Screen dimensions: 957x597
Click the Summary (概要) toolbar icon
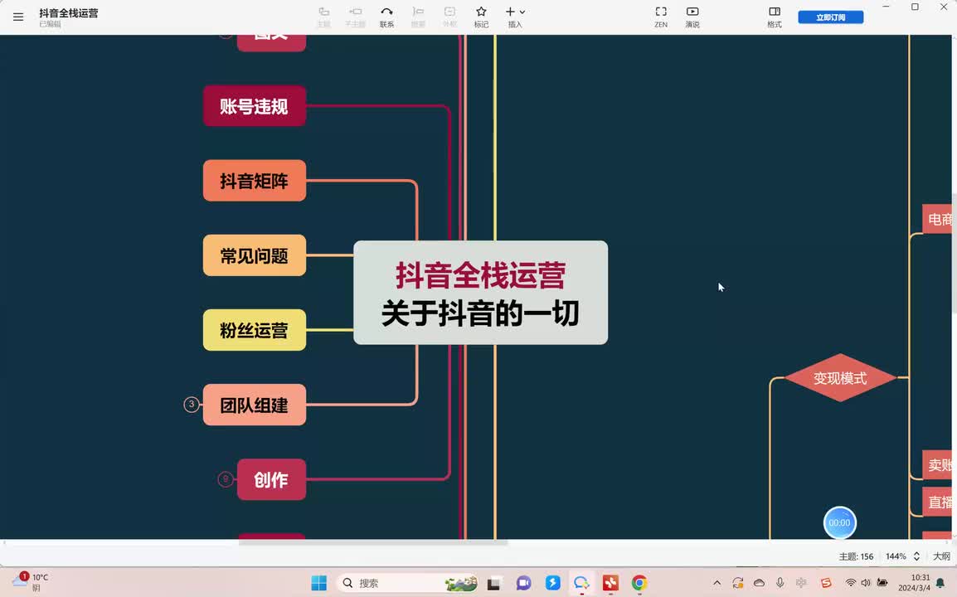418,17
